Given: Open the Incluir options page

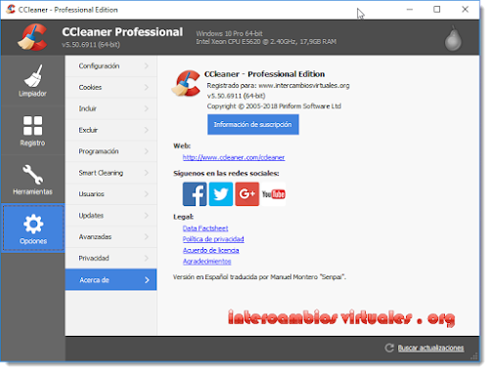Looking at the screenshot, I should point(111,108).
